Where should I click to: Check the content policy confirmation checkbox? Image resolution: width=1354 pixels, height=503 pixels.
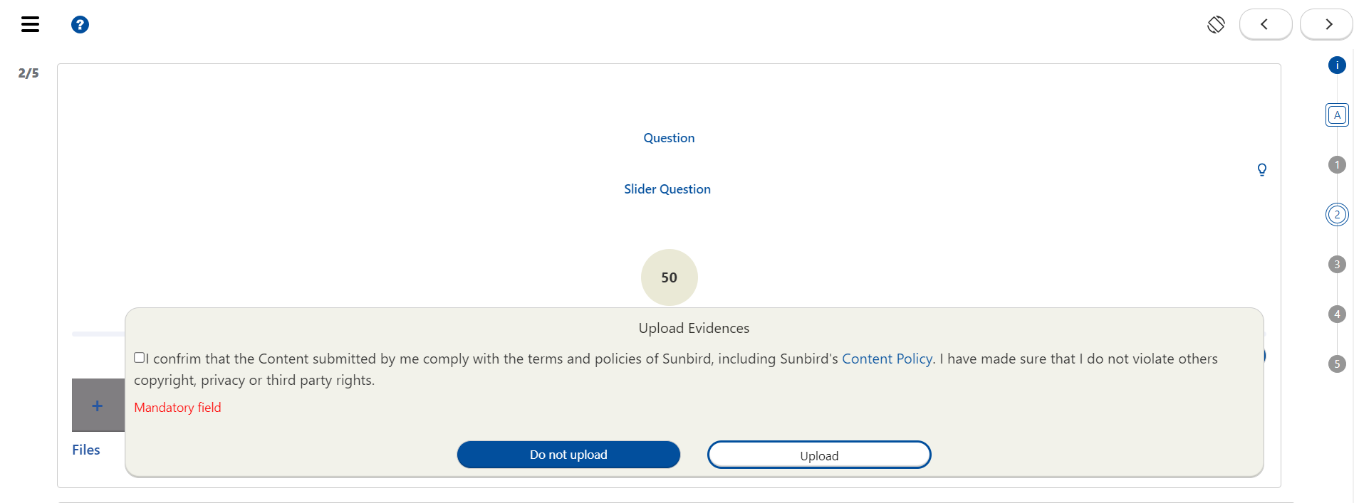click(140, 358)
